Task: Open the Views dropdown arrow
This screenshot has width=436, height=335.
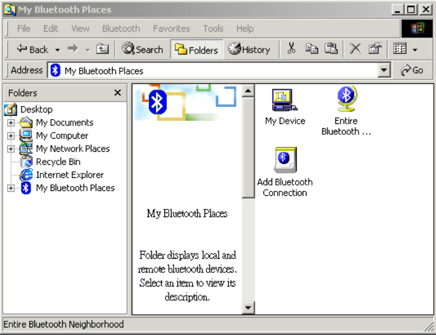Action: pyautogui.click(x=415, y=50)
